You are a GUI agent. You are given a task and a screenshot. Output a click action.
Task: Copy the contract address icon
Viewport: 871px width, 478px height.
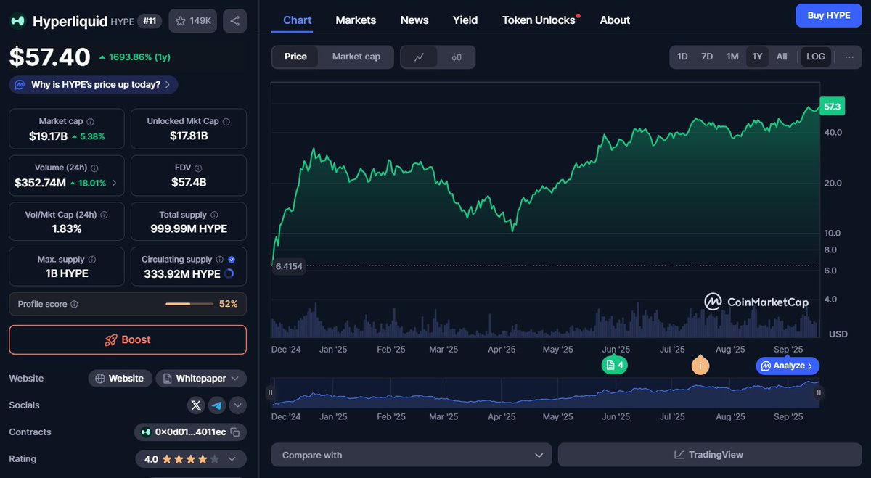click(234, 432)
